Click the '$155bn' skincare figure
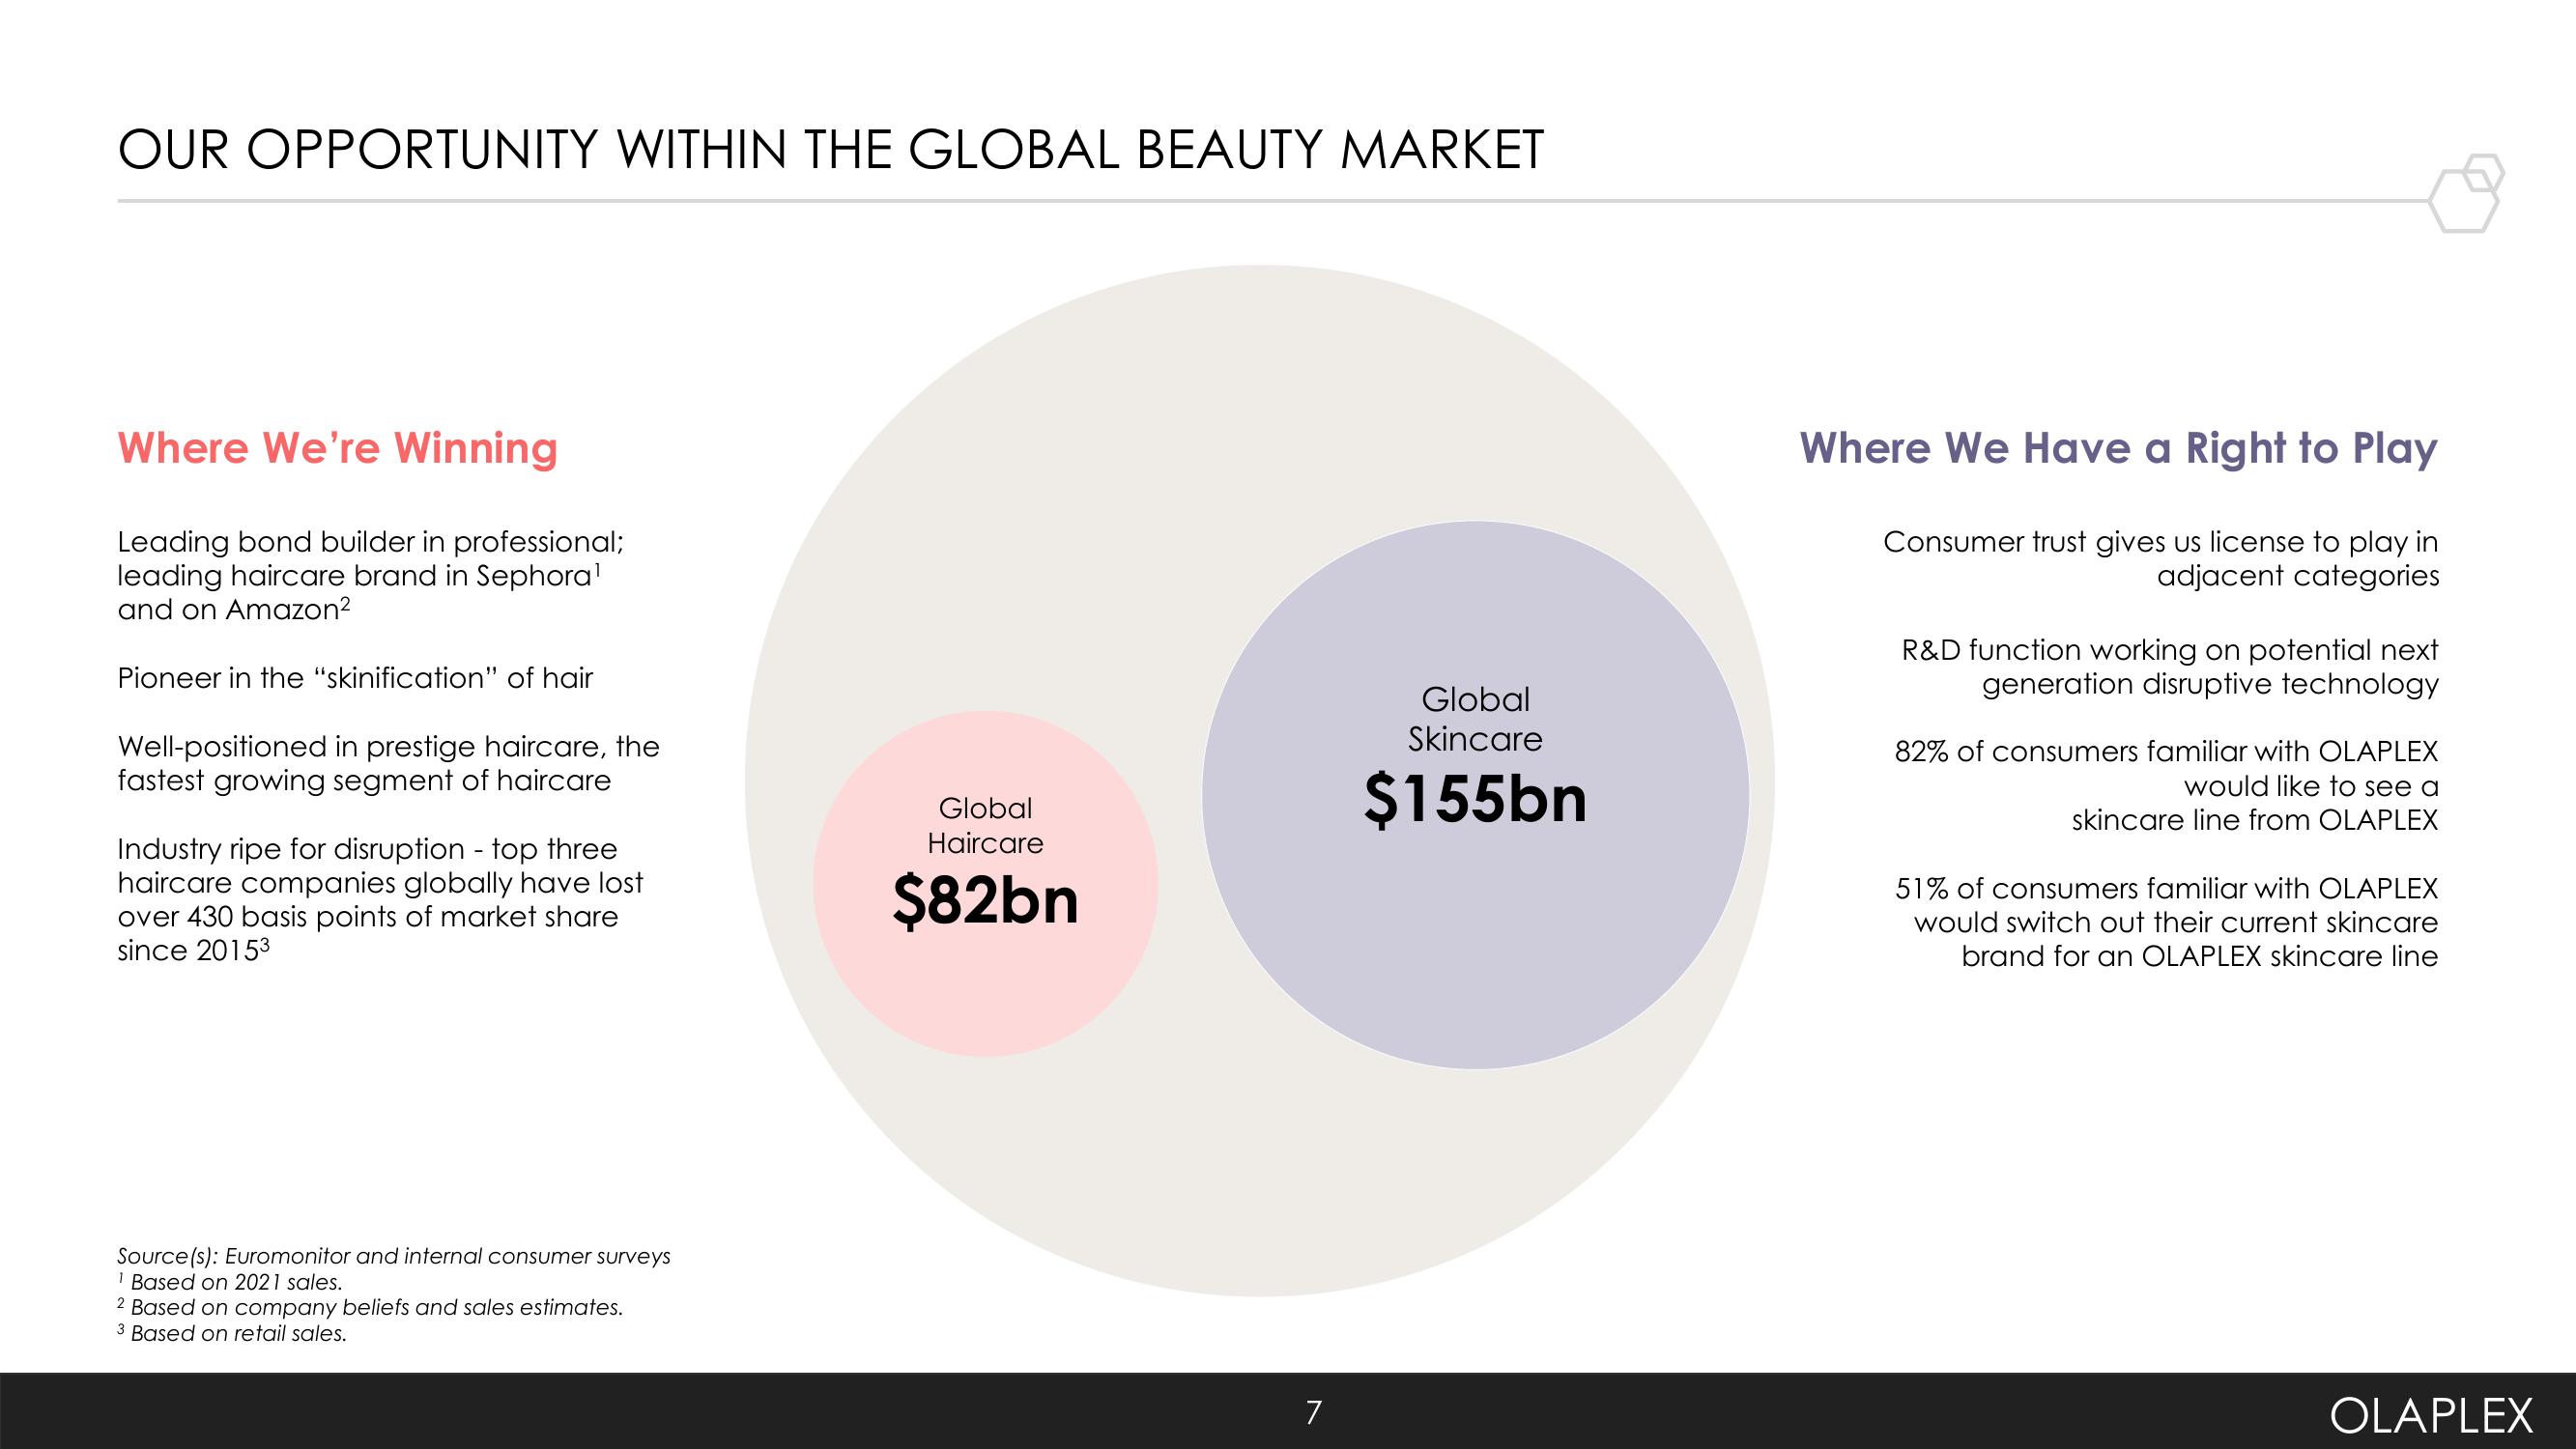 (x=1476, y=800)
